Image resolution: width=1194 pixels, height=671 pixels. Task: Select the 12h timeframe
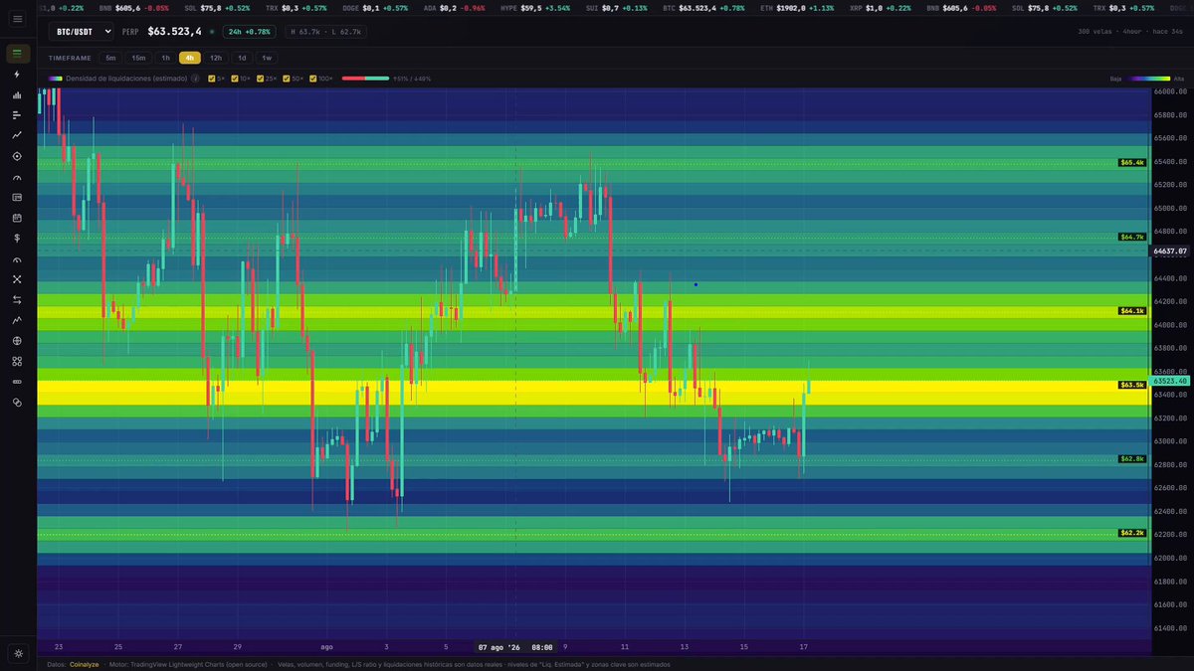(x=216, y=58)
